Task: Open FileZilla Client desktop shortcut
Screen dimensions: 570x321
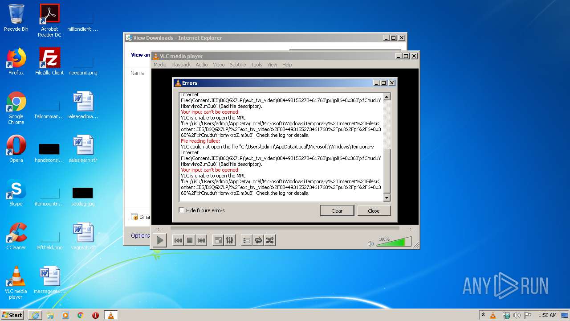Action: (49, 62)
